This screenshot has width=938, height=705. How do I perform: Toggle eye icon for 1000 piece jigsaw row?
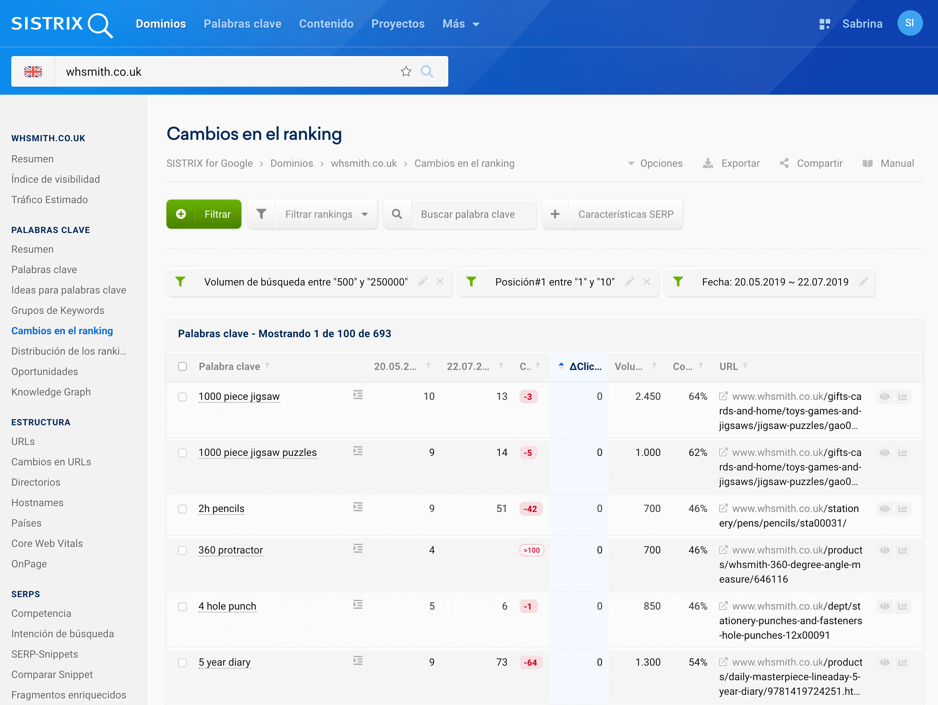[x=884, y=397]
